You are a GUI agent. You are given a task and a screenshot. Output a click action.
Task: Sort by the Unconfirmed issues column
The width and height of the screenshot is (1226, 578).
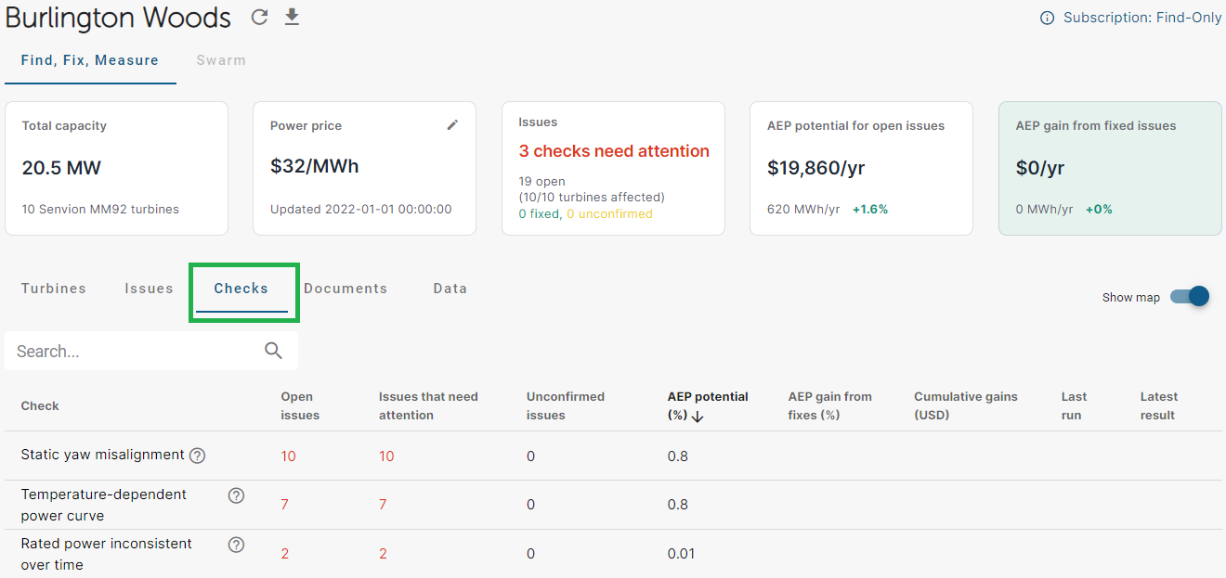[x=566, y=405]
